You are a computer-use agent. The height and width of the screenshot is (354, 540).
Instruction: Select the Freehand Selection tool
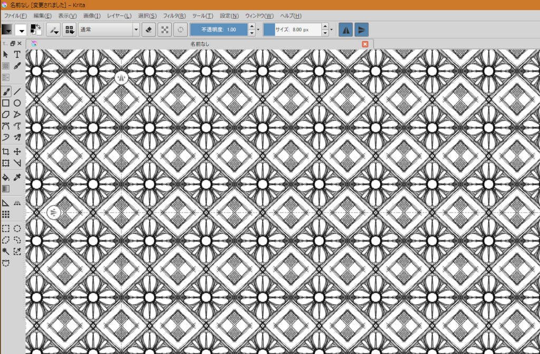[x=17, y=240]
